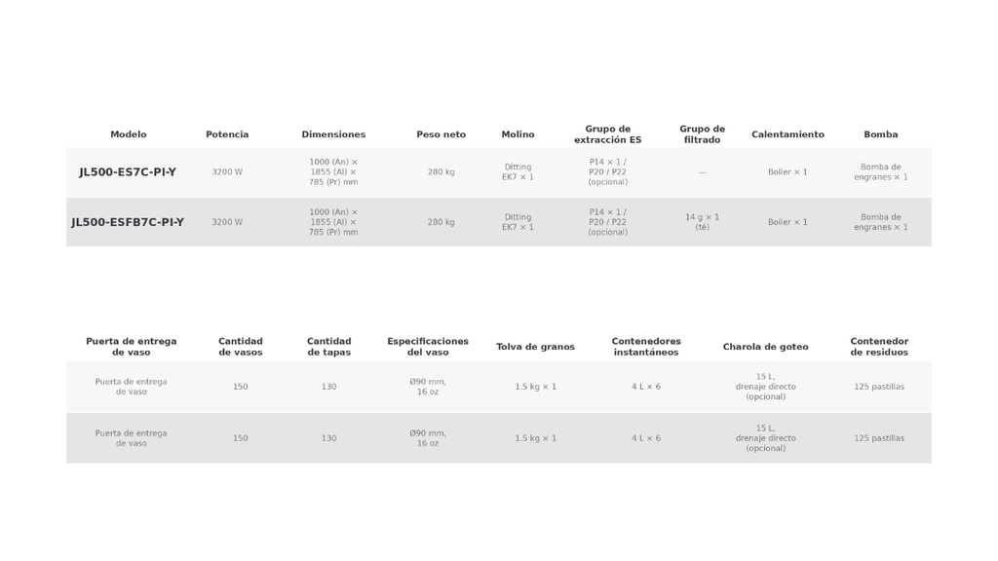Screen dimensions: 998x561
Task: Click the Tolva de granos header
Action: point(535,347)
